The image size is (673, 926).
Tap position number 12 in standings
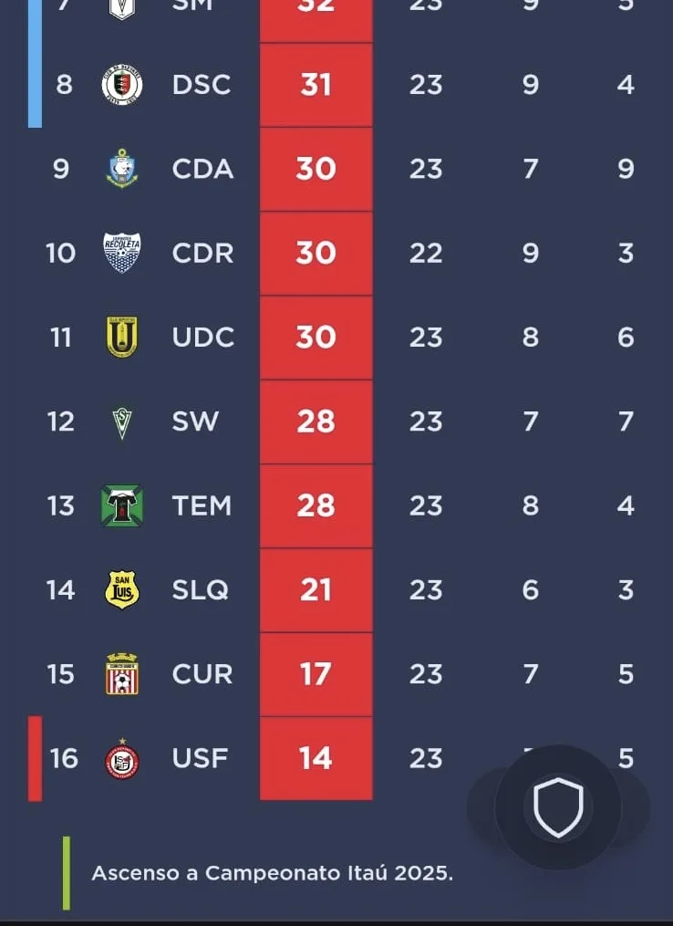(x=61, y=421)
